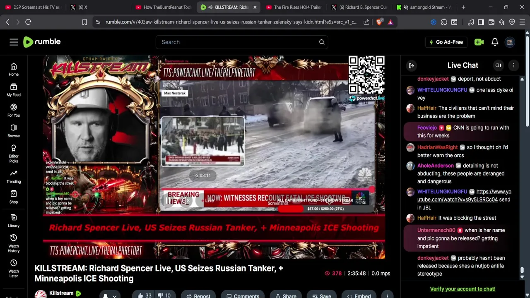Image resolution: width=530 pixels, height=298 pixels.
Task: Go to Home in sidebar
Action: point(14,70)
